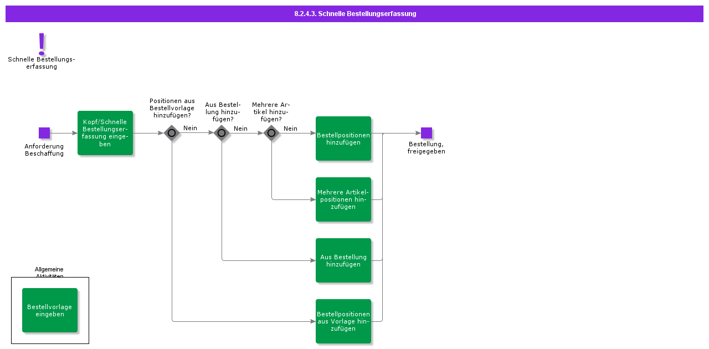Select the Aus Bestellung hinzufügen activity box

[x=343, y=260]
